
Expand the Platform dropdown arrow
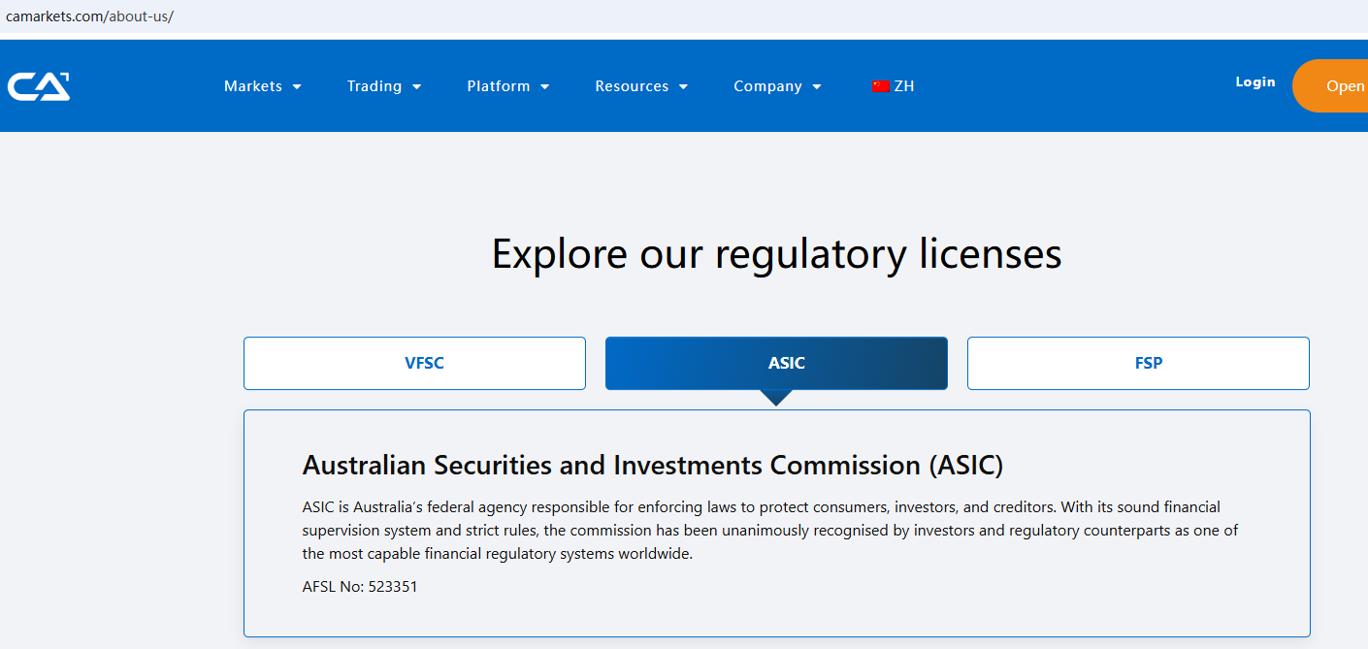pos(545,87)
